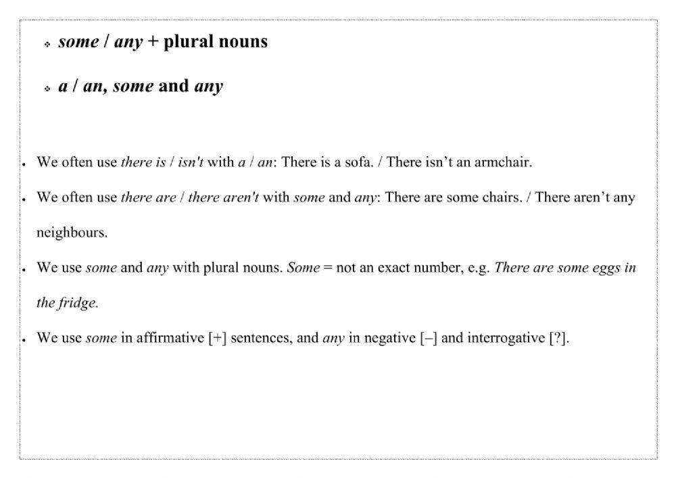Click the word 'neighbours.' on its own line
676x478 pixels.
pos(72,233)
